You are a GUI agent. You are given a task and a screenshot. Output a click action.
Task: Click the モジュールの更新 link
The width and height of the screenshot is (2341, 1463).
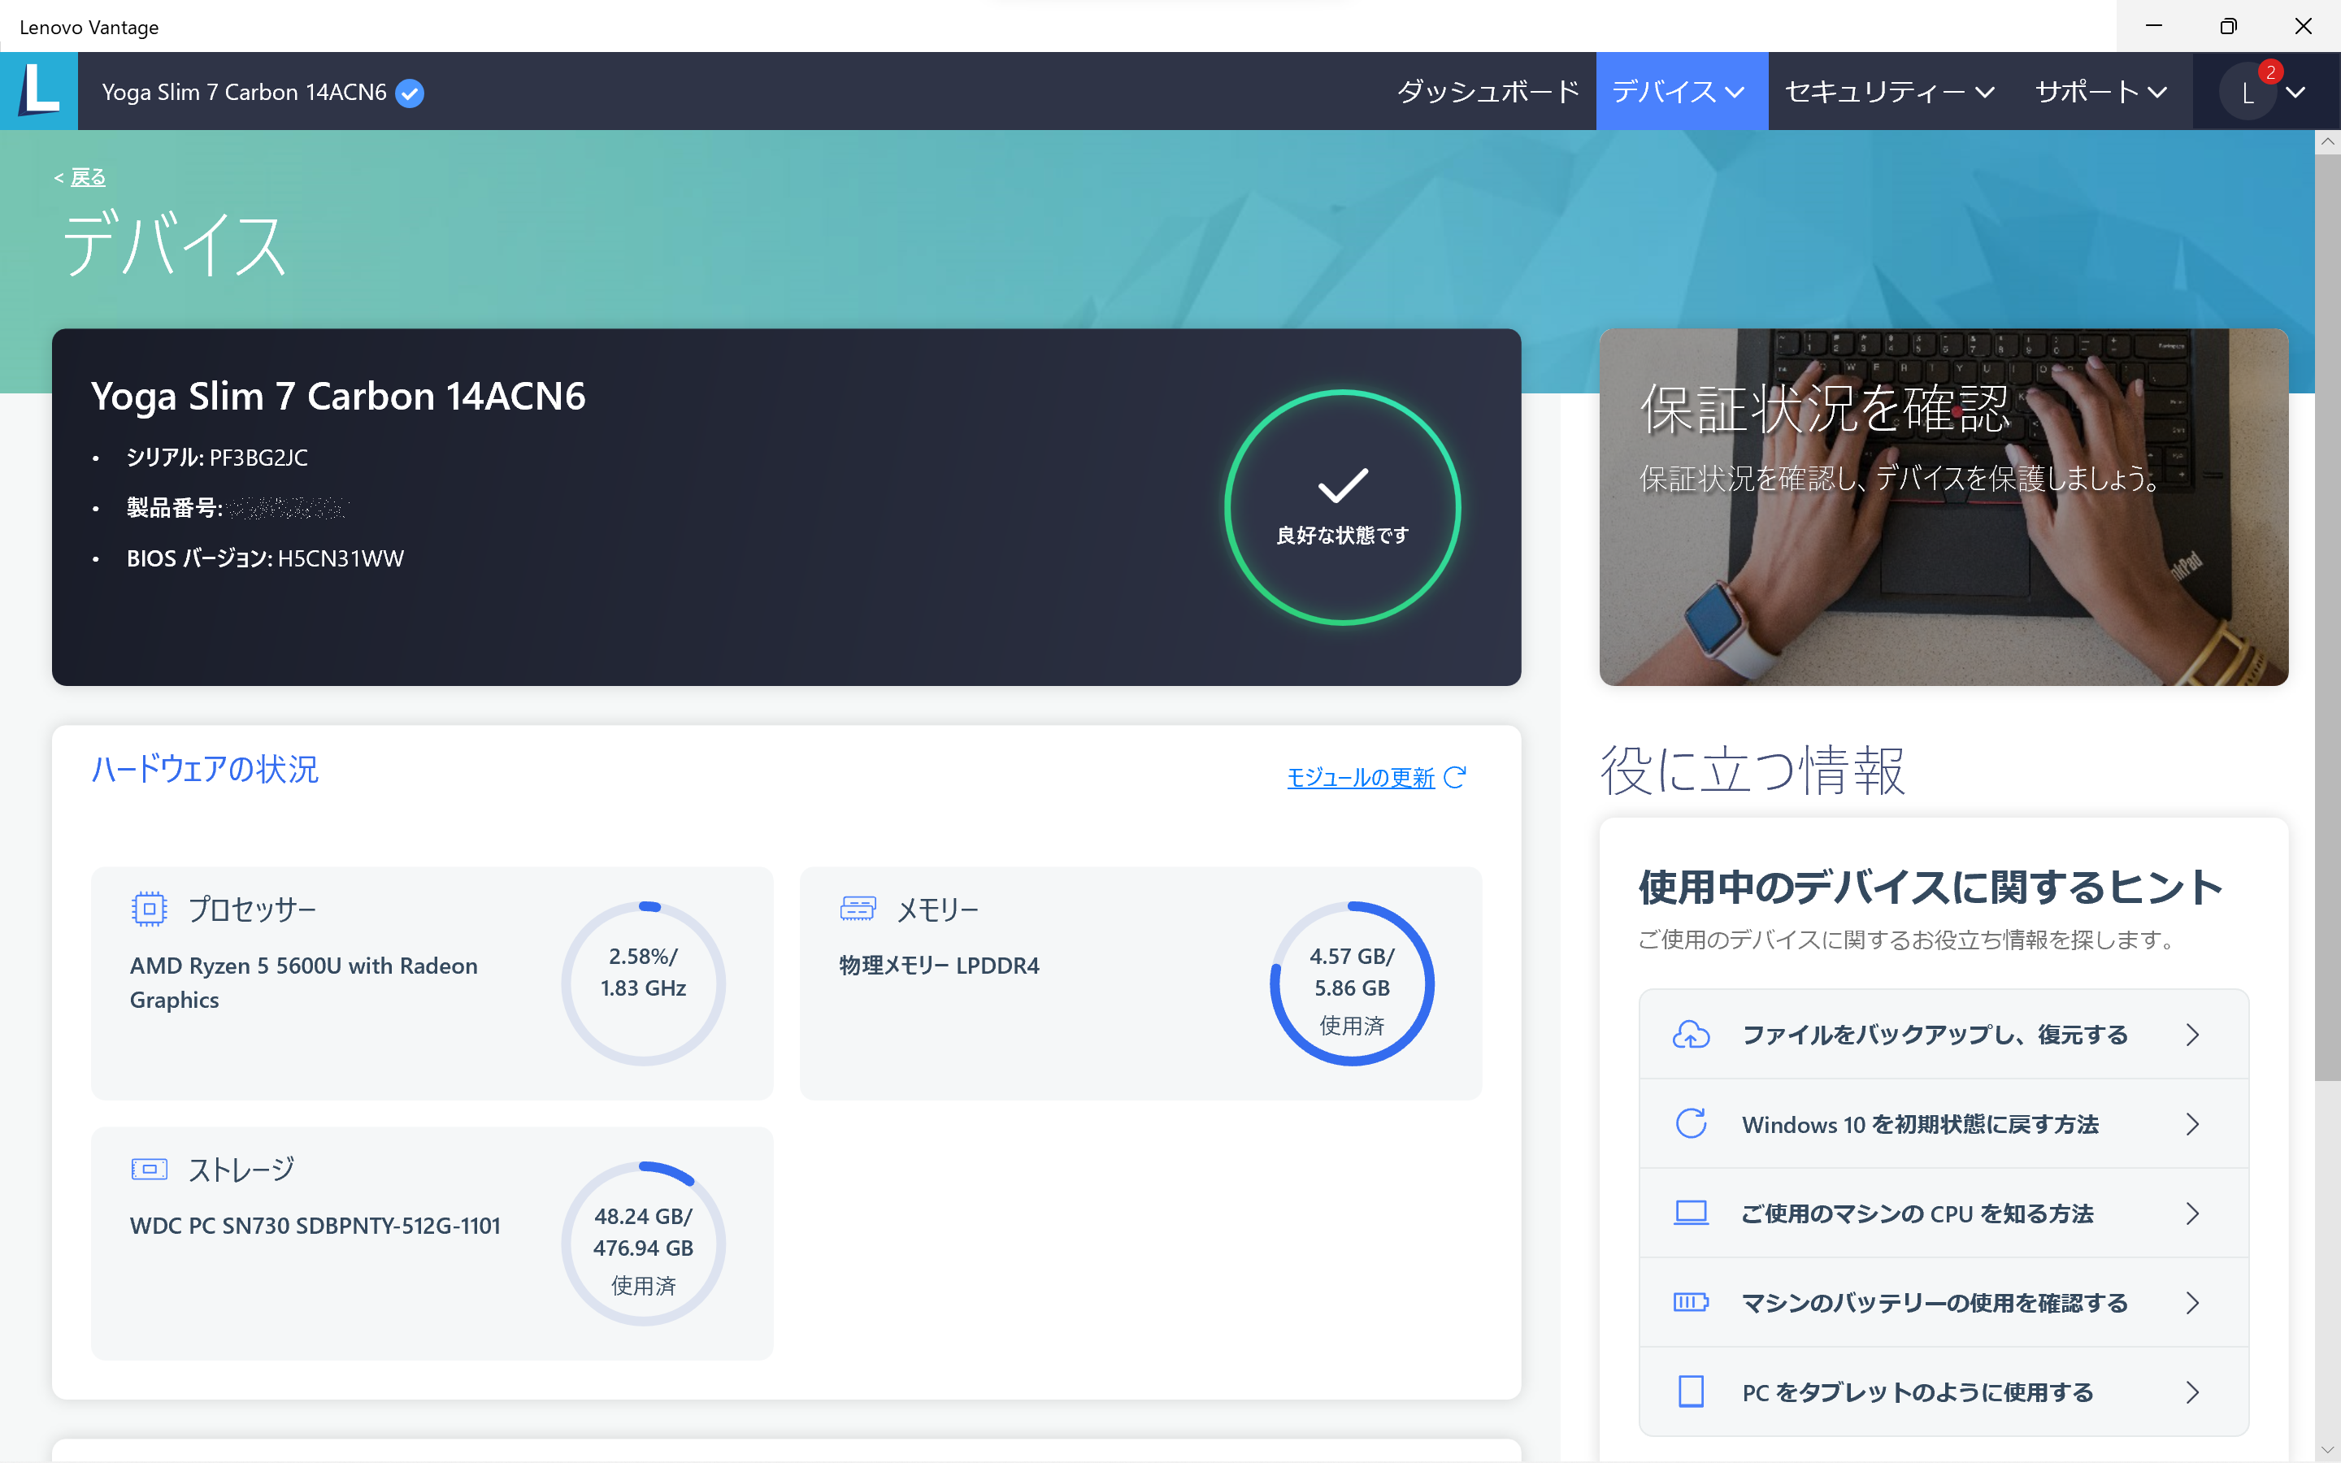[1360, 778]
